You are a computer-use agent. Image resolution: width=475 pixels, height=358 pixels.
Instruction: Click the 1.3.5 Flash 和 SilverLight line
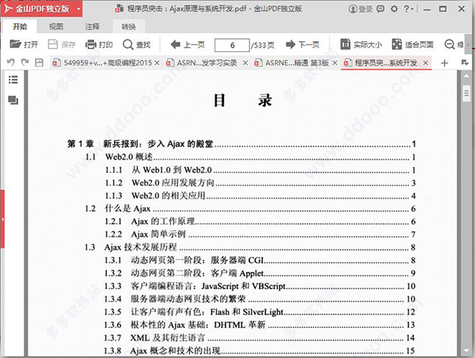pos(260,311)
